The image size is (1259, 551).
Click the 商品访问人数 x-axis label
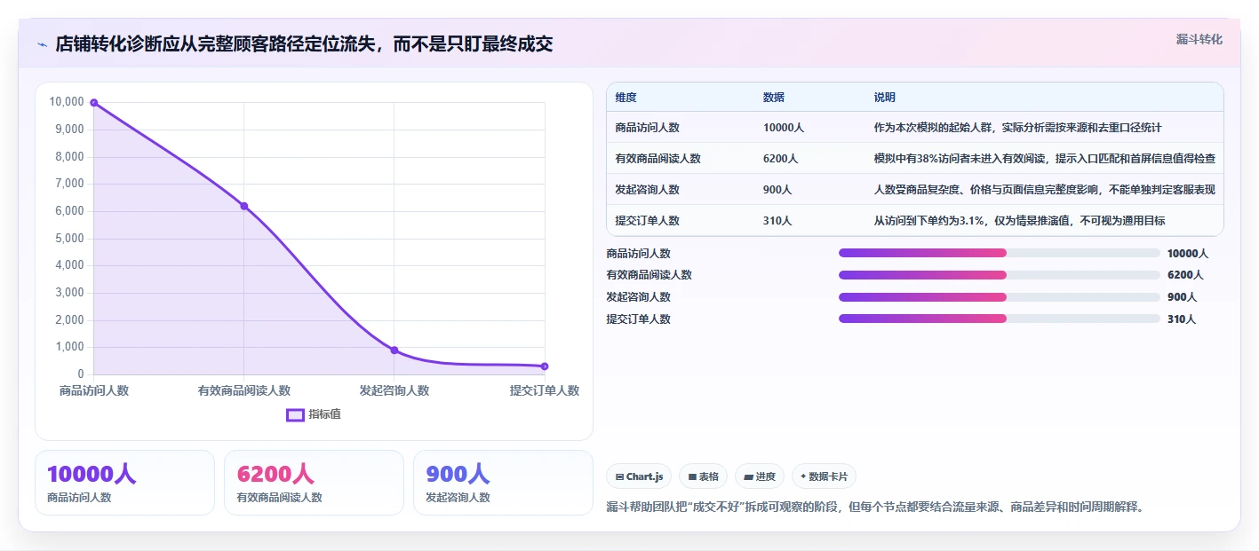click(93, 390)
